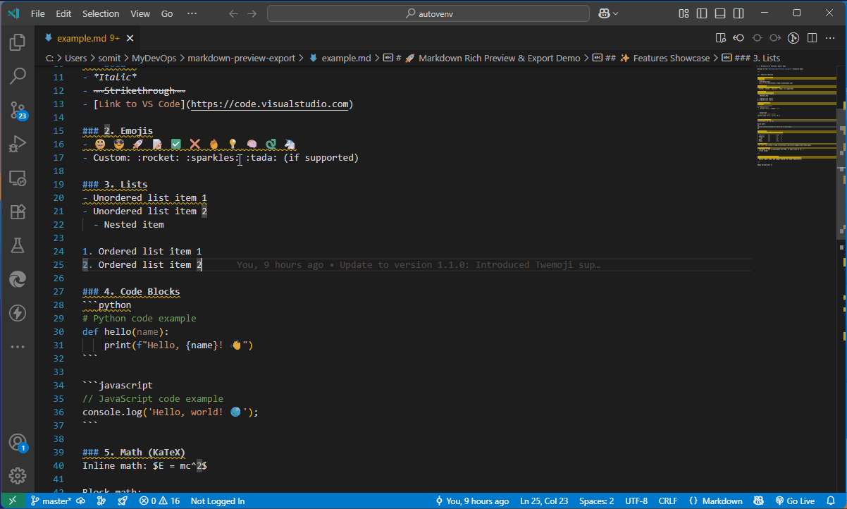Click status bar icon left of rocket
The height and width of the screenshot is (509, 847).
[101, 501]
